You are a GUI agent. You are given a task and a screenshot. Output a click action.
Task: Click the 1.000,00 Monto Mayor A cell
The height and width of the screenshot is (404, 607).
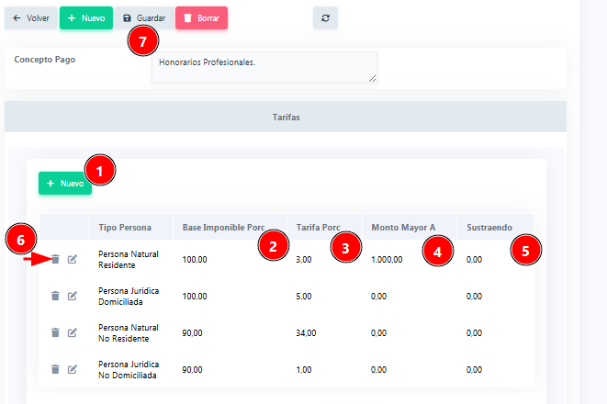click(x=387, y=260)
